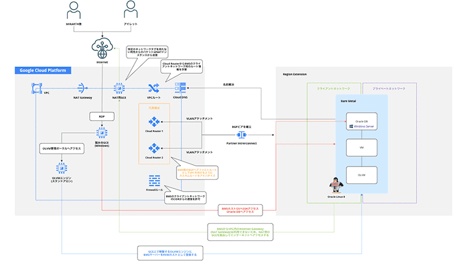458x264 pixels.
Task: Click the Cloud Router 1 text label
Action: [154, 131]
